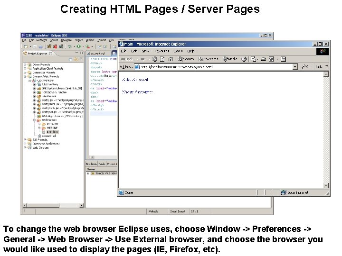Click the New icon in Eclipse toolbar

pos(26,46)
